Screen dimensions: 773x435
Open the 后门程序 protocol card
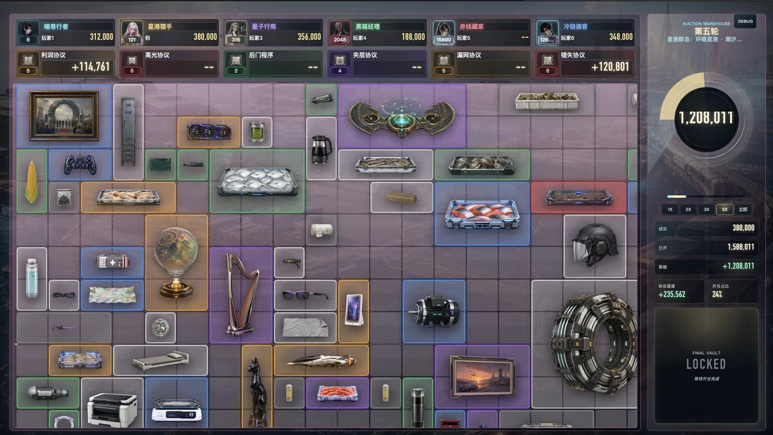click(273, 63)
